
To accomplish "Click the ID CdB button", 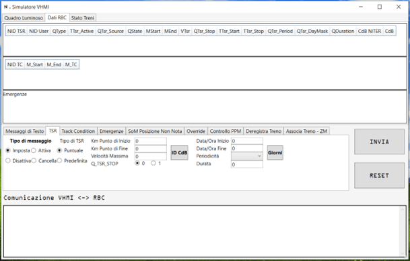I will [179, 152].
